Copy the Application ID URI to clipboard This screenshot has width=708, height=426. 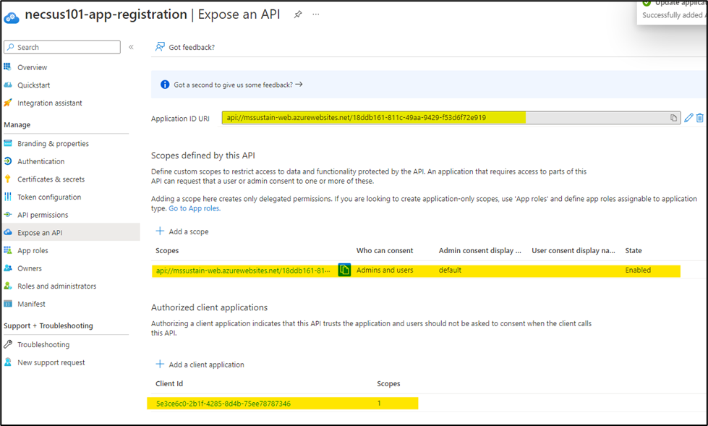[x=673, y=118]
